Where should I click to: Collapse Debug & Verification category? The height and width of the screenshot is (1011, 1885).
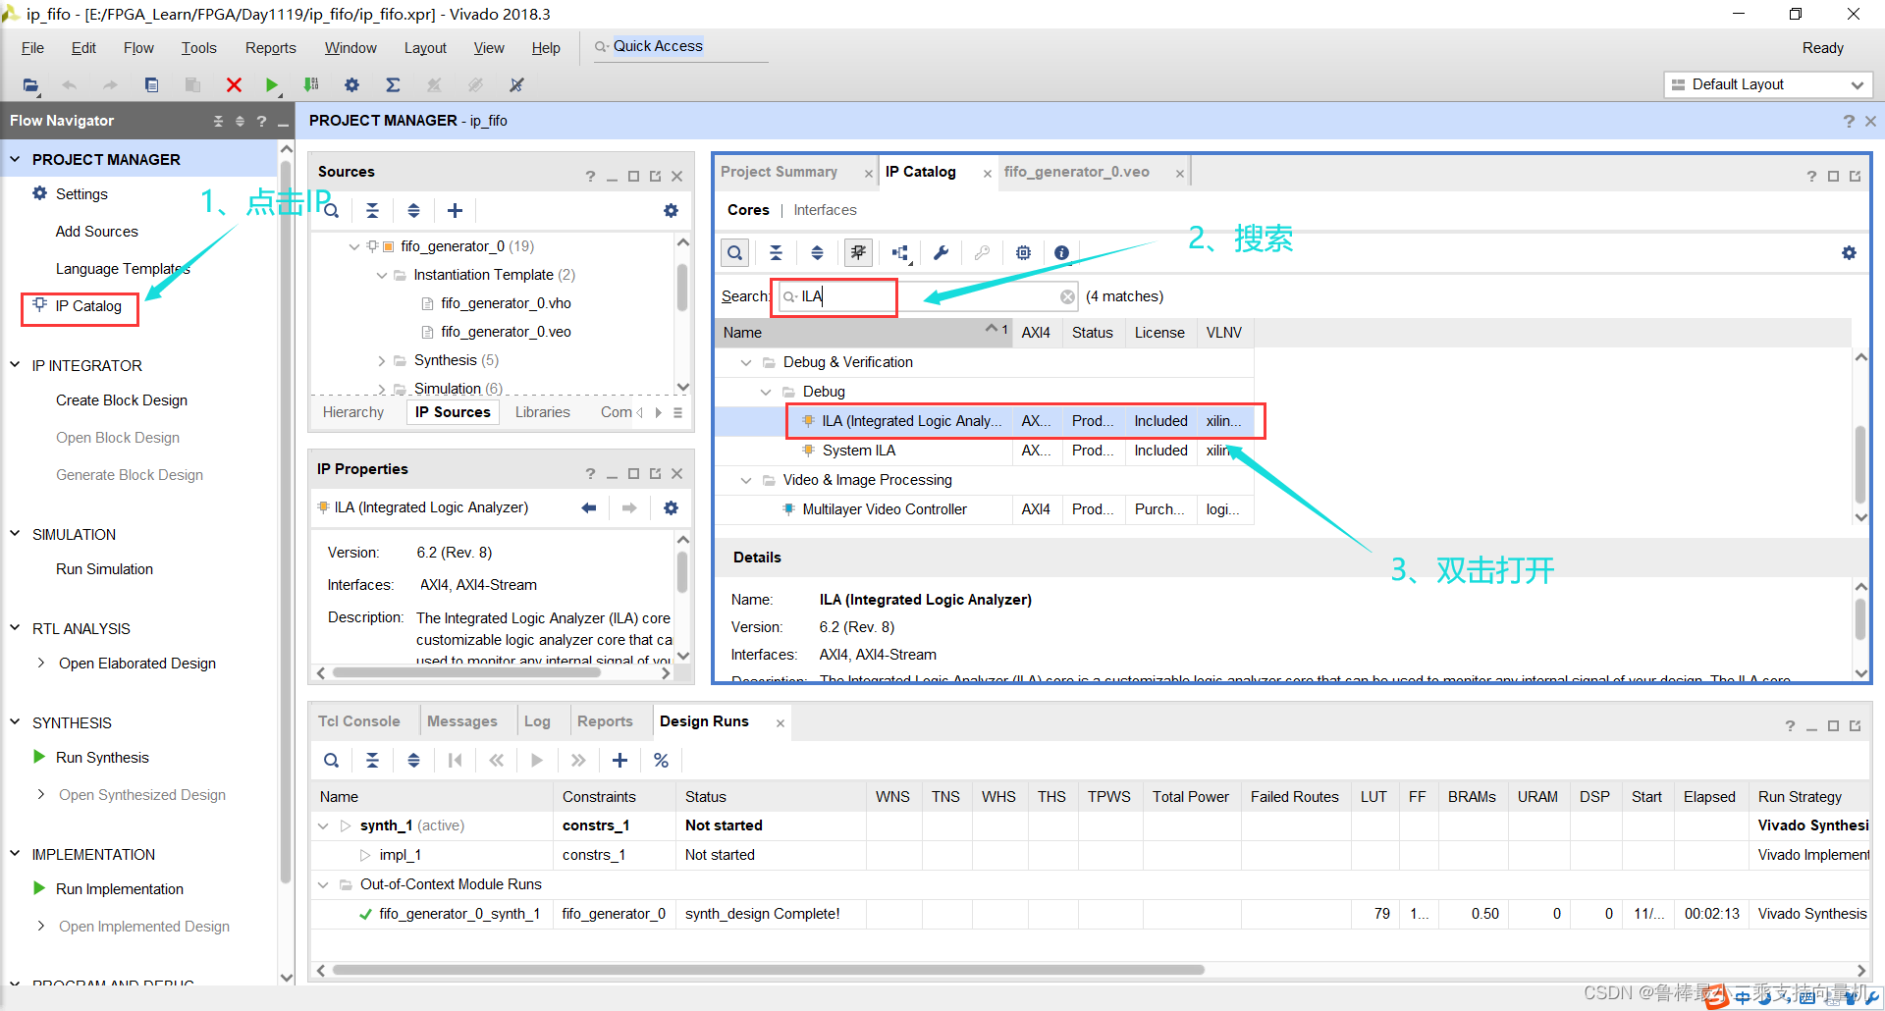[x=746, y=362]
